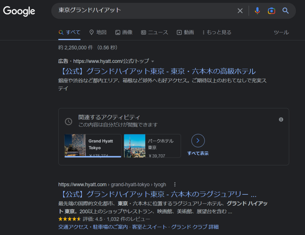
Task: Click the text この内容は自分だけが閲覧できます
Action: (118, 125)
